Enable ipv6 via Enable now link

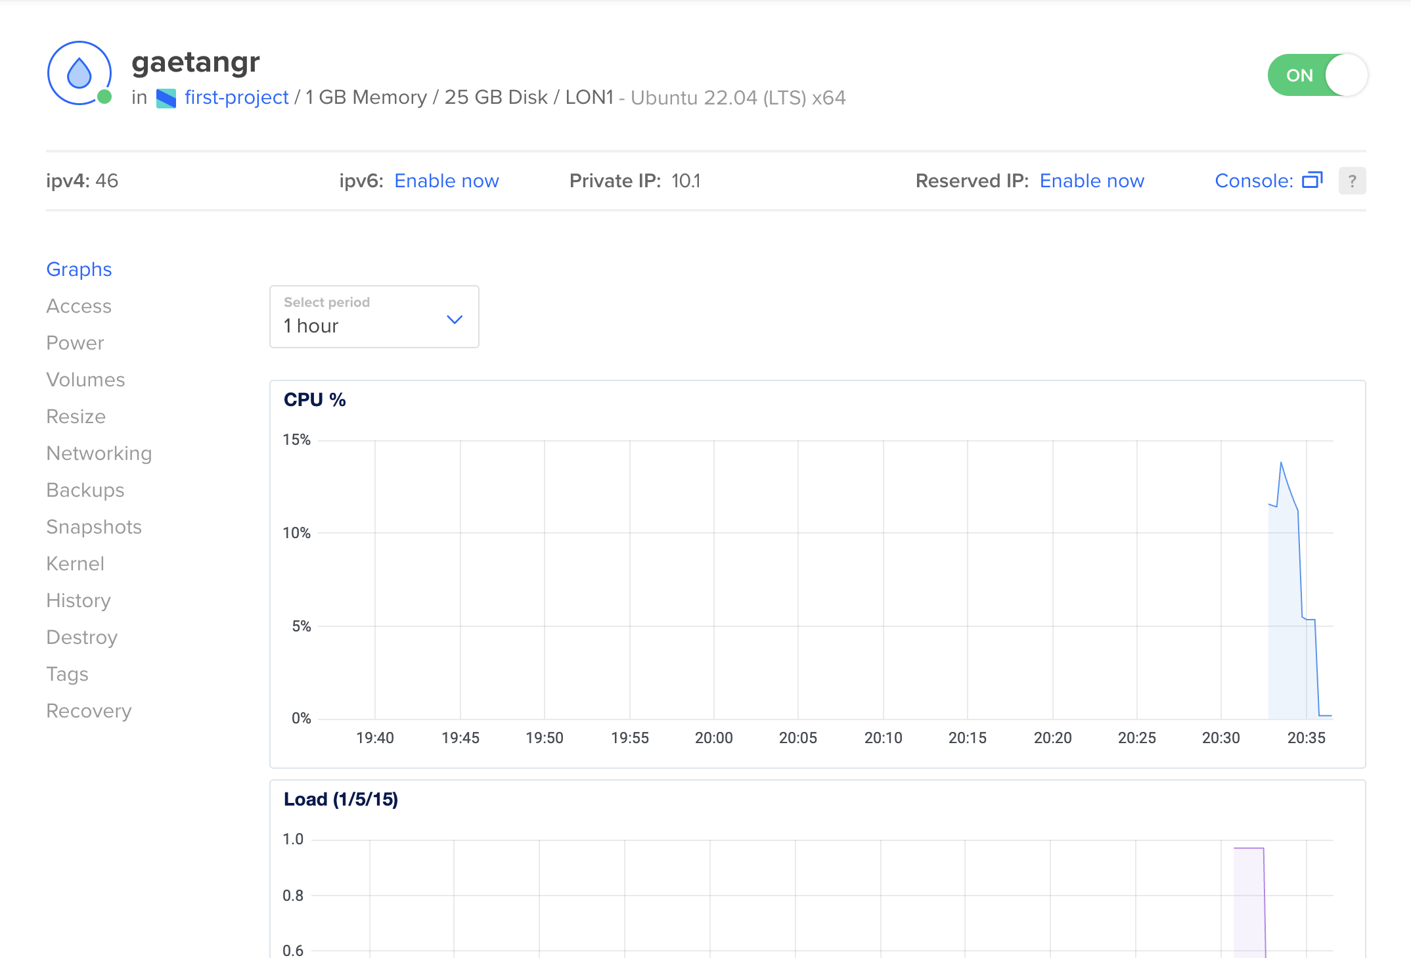tap(447, 181)
